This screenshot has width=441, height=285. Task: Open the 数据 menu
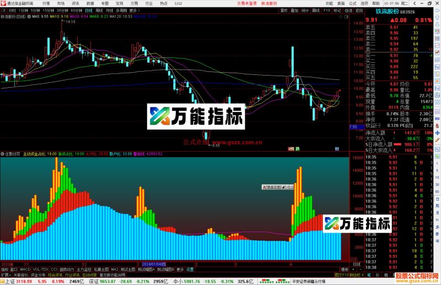point(90,3)
